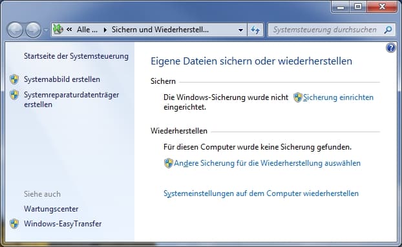The width and height of the screenshot is (402, 247).
Task: Click the refresh button beside the address bar
Action: [255, 30]
